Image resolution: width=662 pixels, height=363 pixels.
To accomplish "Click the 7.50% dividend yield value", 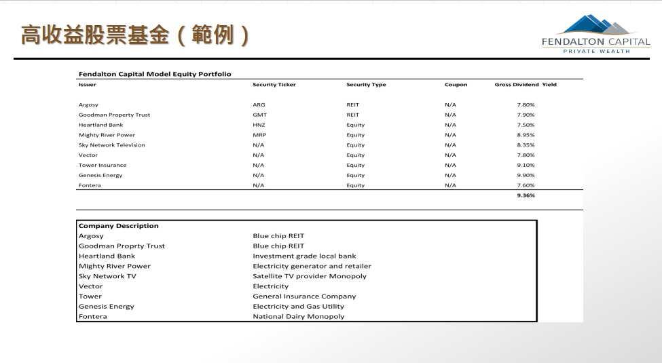I will tap(526, 125).
